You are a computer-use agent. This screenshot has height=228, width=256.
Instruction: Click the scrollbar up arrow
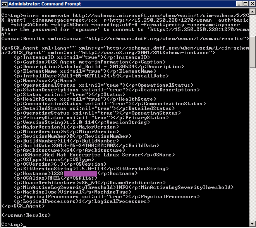(252, 11)
